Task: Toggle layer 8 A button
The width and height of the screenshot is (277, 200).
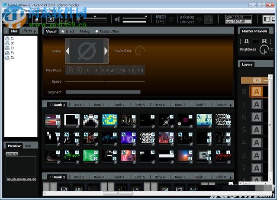Action: (x=257, y=91)
